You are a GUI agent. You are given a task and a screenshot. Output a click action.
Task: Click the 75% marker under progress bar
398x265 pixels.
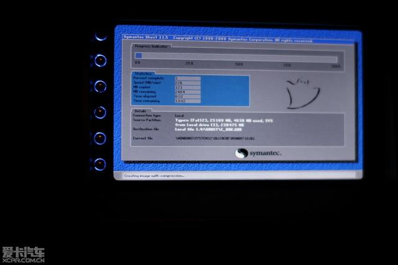(287, 65)
